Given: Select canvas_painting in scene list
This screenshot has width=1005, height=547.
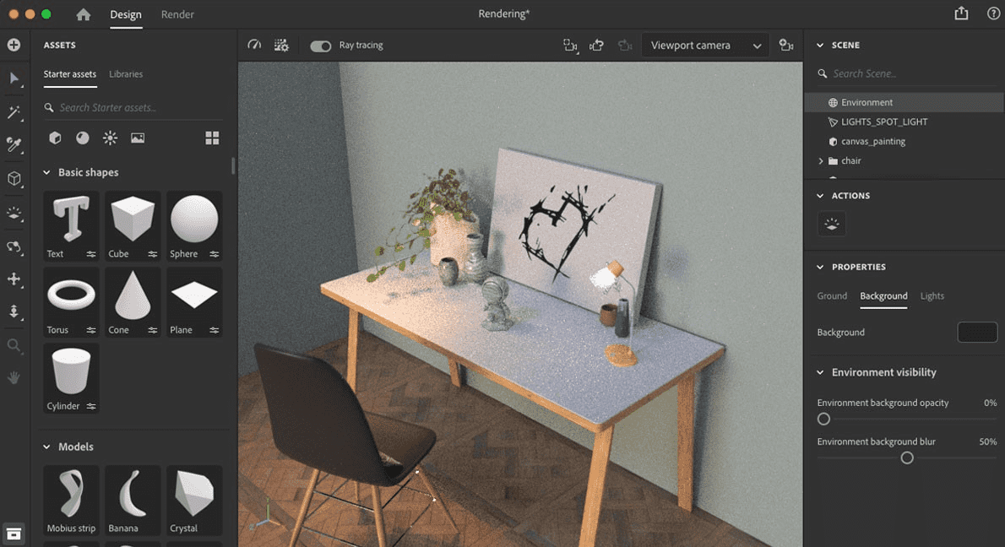Looking at the screenshot, I should (904, 142).
